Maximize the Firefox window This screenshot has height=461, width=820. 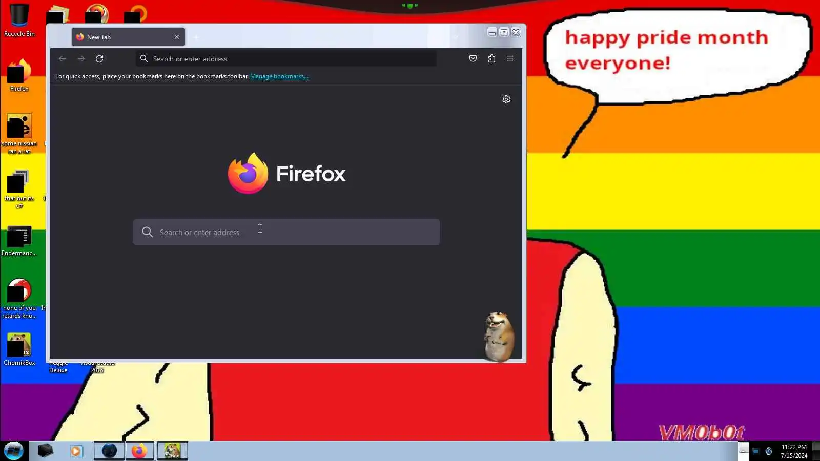(504, 32)
